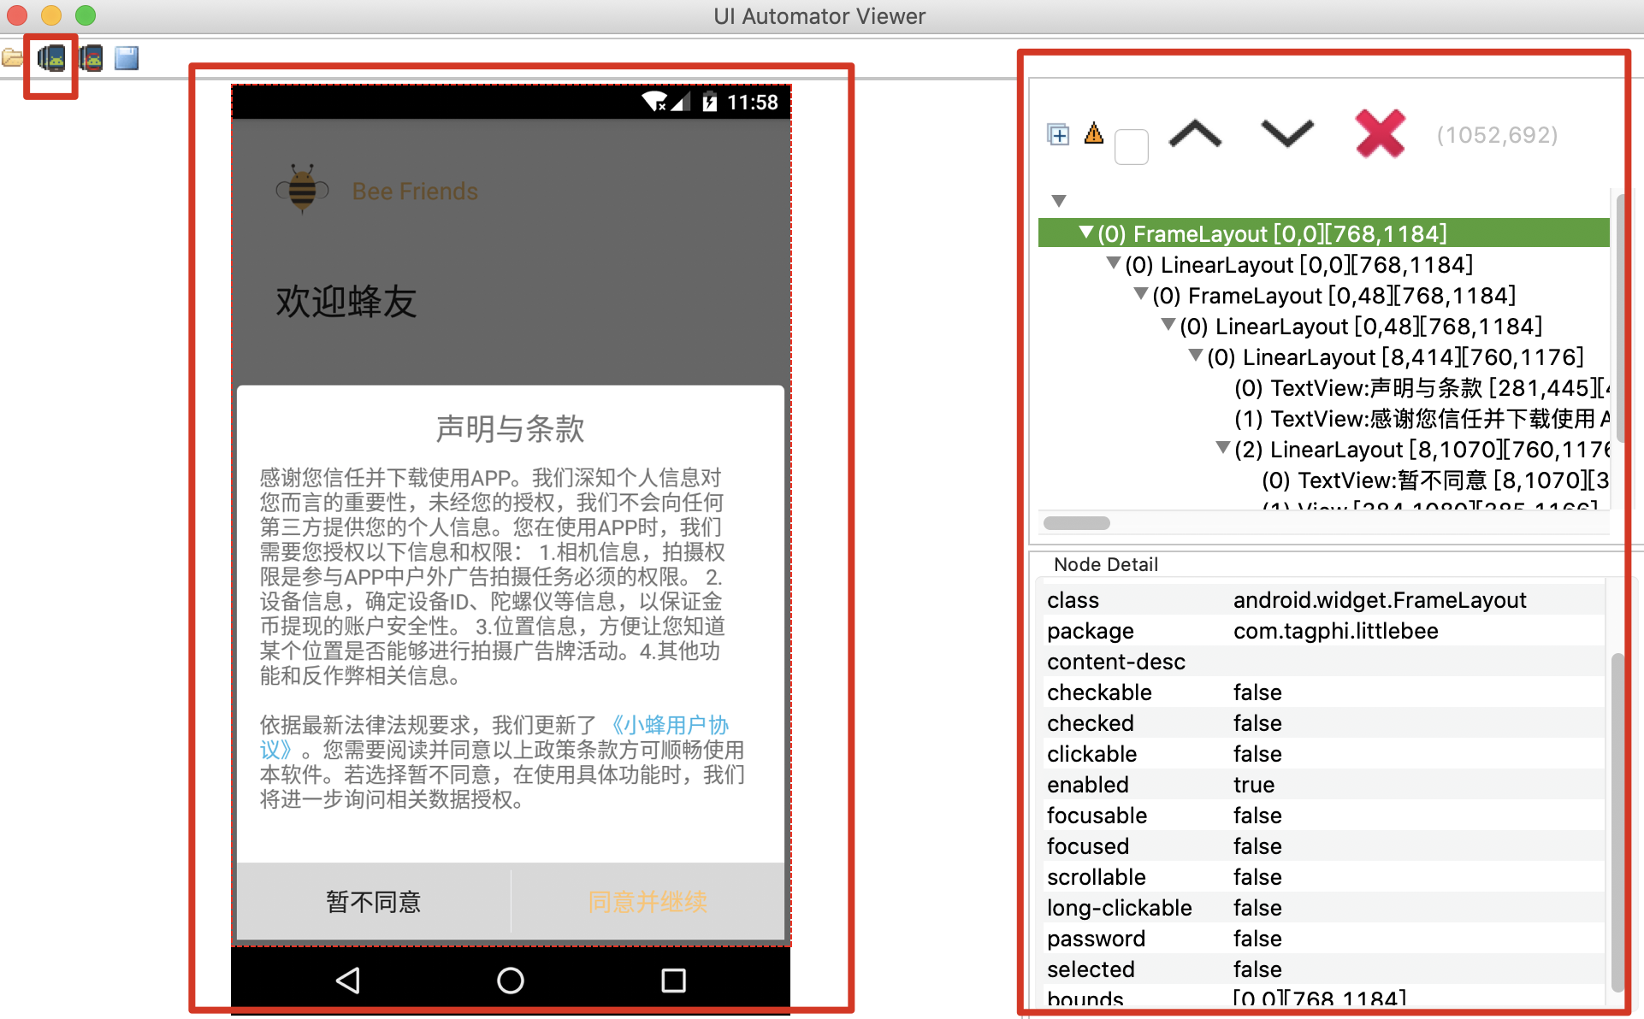Click the blue save floppy disk icon
Viewport: 1644px width, 1019px height.
tap(127, 58)
